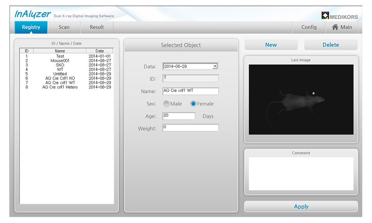Screen dimensions: 372x223
Task: Click the InAlyzer logo title
Action: 33,14
